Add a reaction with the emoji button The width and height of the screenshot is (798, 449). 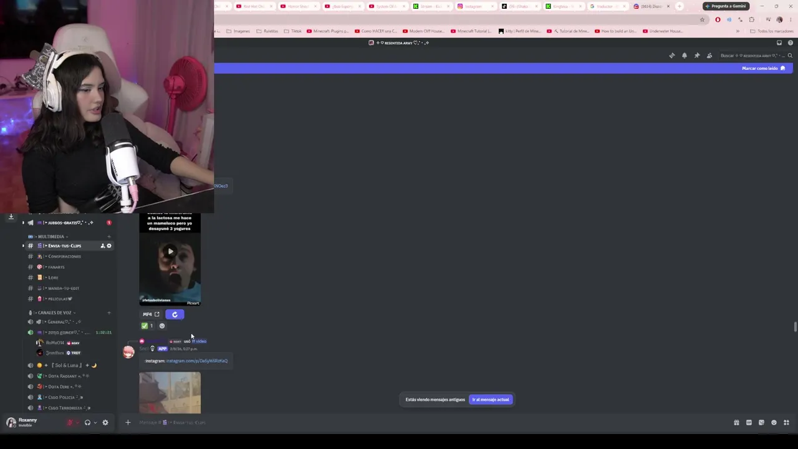pyautogui.click(x=162, y=326)
